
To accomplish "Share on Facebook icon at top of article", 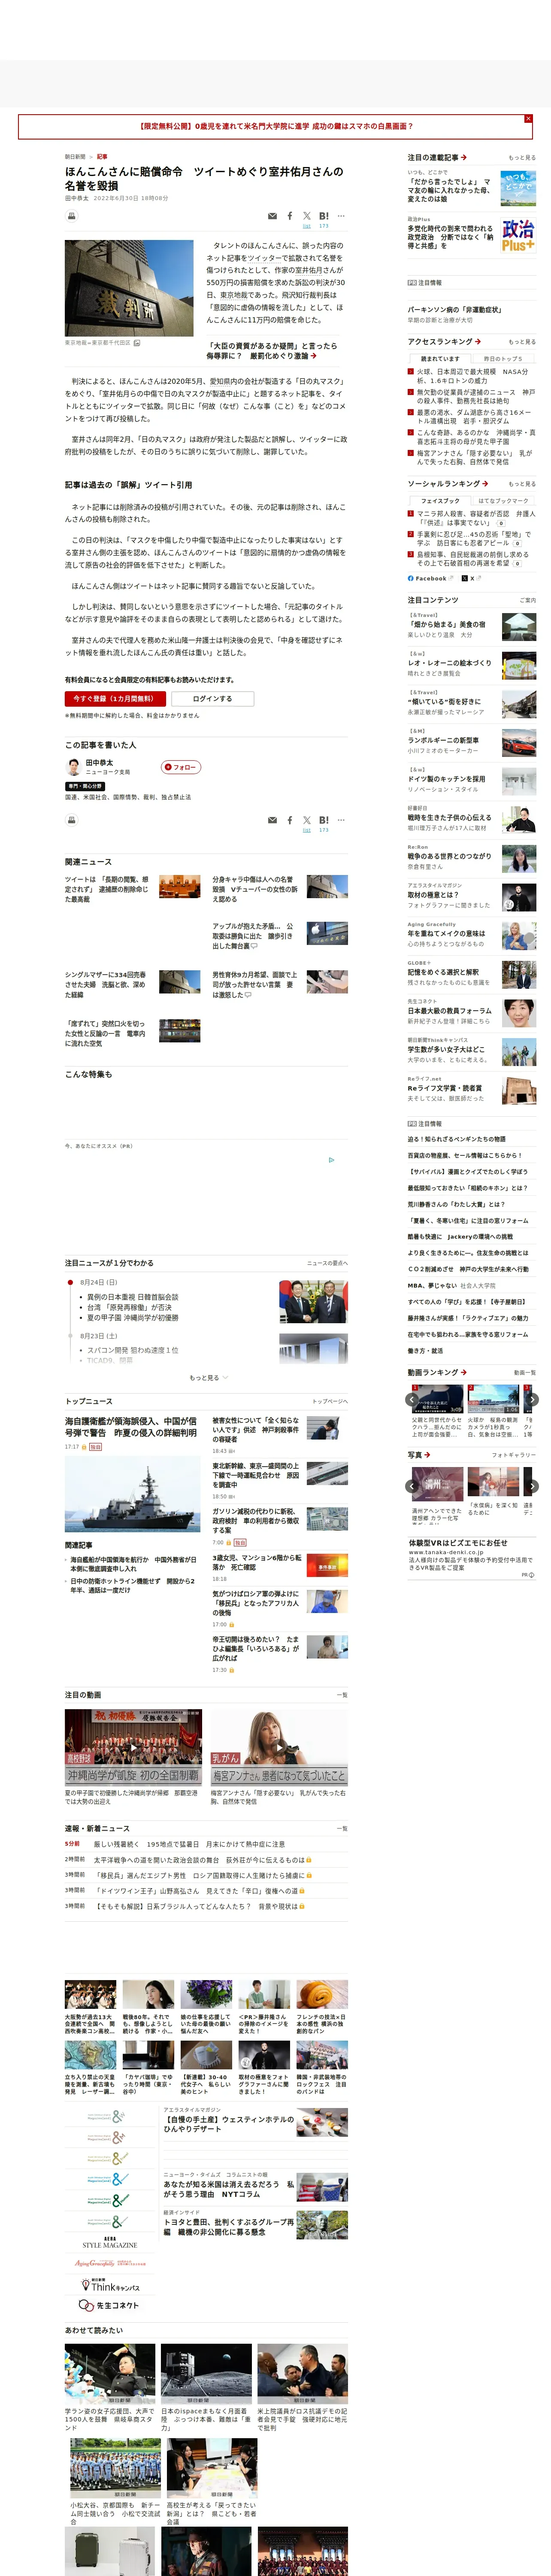I will [290, 215].
